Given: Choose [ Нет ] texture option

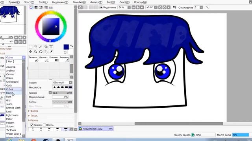Looking at the screenshot, I should 14,61.
